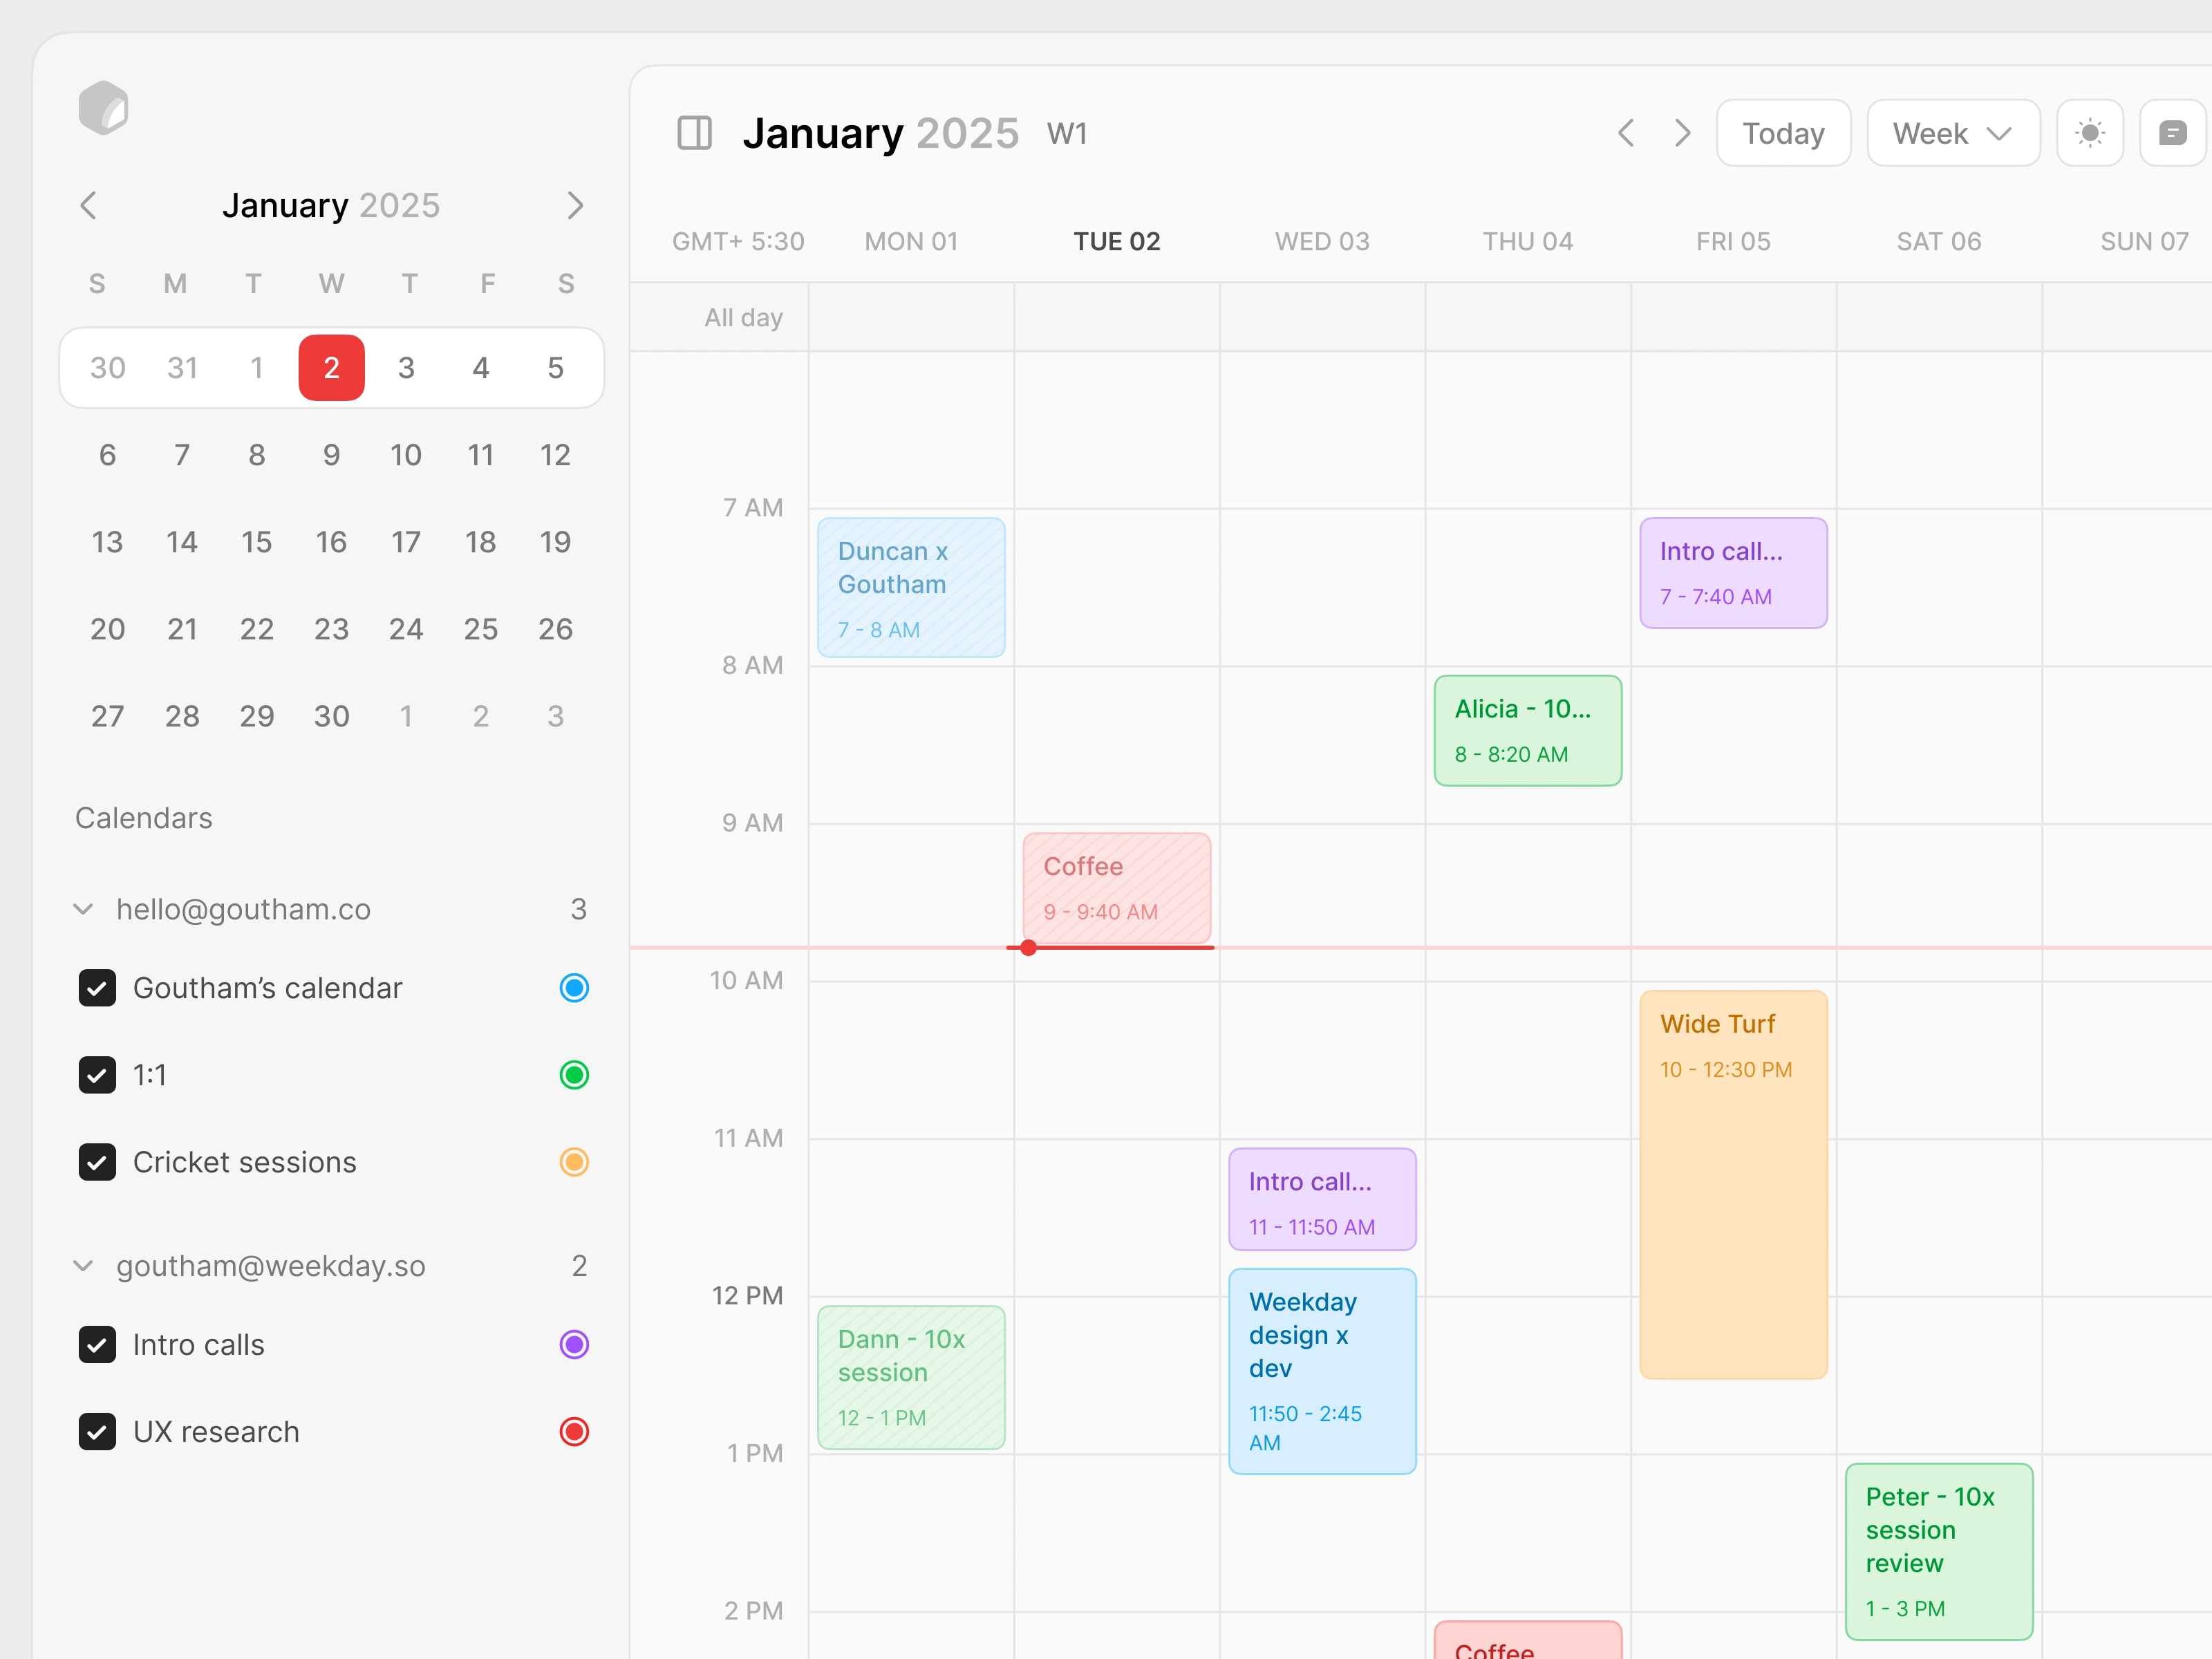Go to next week in header
Viewport: 2212px width, 1659px height.
1683,133
